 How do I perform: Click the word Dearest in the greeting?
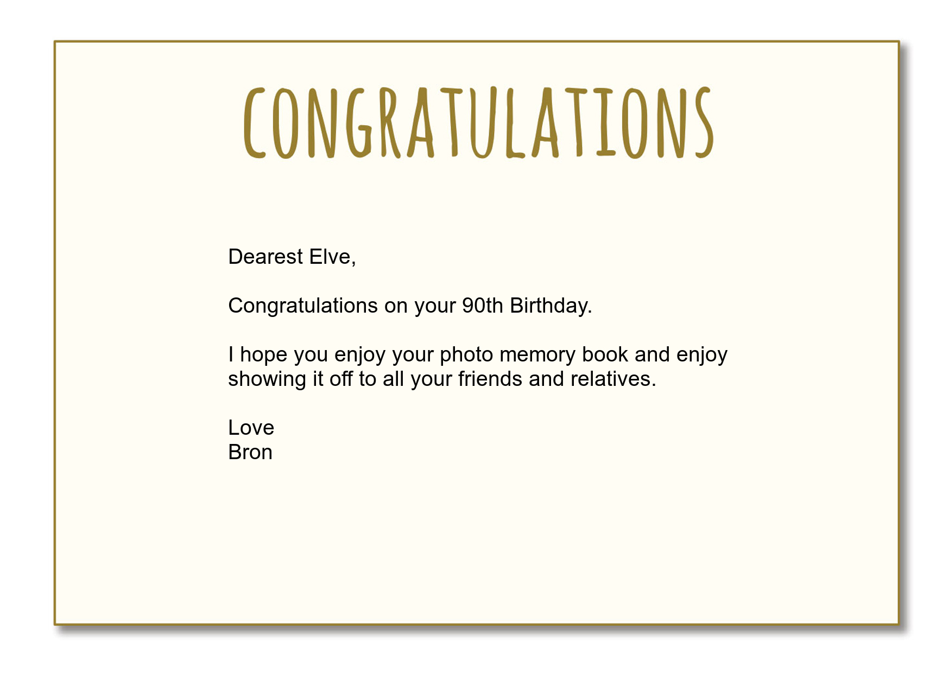click(265, 257)
